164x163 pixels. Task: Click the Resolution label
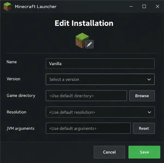[16, 112]
